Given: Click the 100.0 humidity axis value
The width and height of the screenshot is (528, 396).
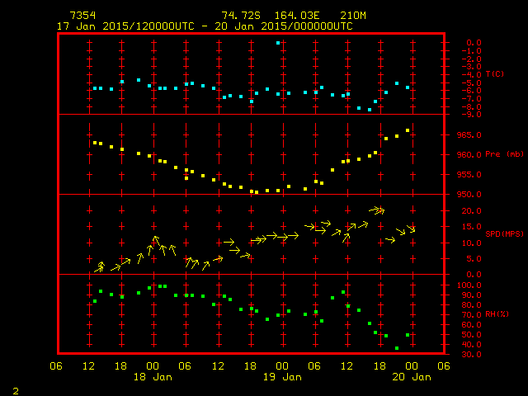Looking at the screenshot, I should point(469,285).
